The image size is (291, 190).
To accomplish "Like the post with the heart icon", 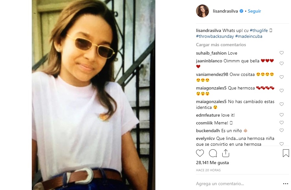I will click(200, 153).
